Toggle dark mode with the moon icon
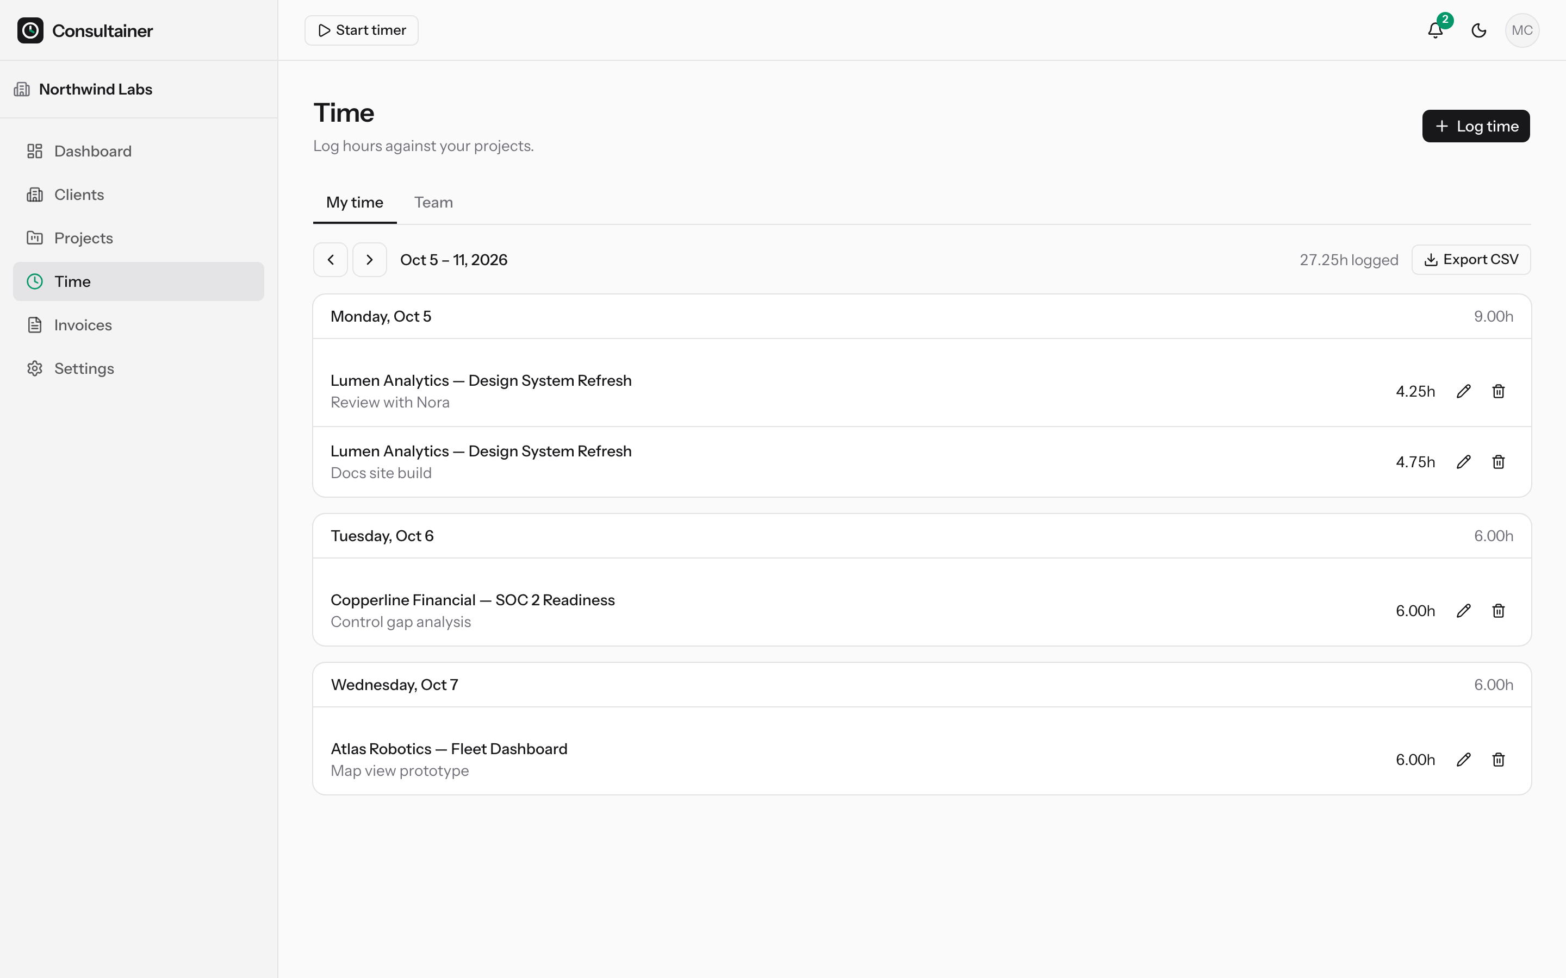 click(x=1478, y=30)
